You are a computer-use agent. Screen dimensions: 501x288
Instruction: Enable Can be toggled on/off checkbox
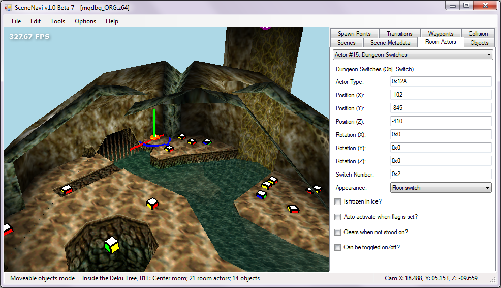(x=338, y=247)
